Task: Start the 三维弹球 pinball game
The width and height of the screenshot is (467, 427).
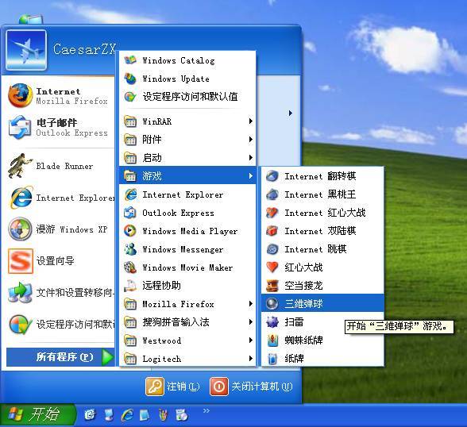Action: pos(322,303)
